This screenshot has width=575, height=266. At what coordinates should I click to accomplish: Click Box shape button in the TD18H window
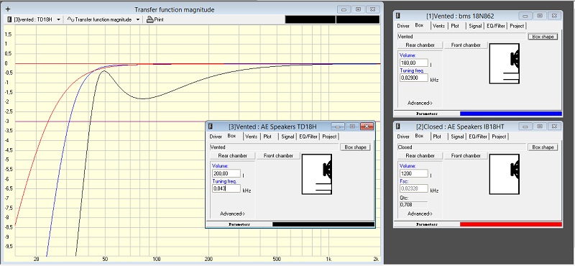click(x=355, y=147)
